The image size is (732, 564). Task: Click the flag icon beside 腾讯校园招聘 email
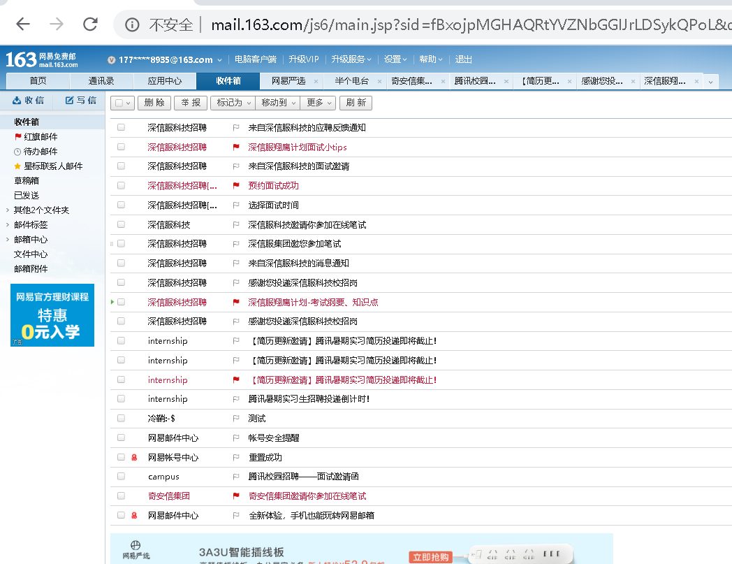click(235, 476)
